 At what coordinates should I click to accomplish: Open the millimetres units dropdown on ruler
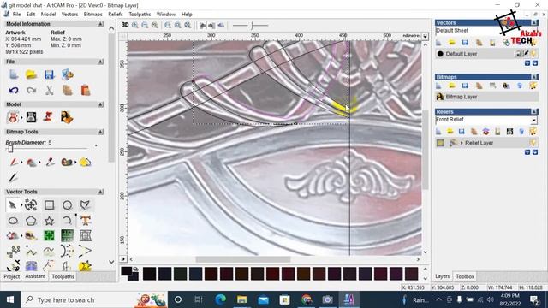coord(425,36)
